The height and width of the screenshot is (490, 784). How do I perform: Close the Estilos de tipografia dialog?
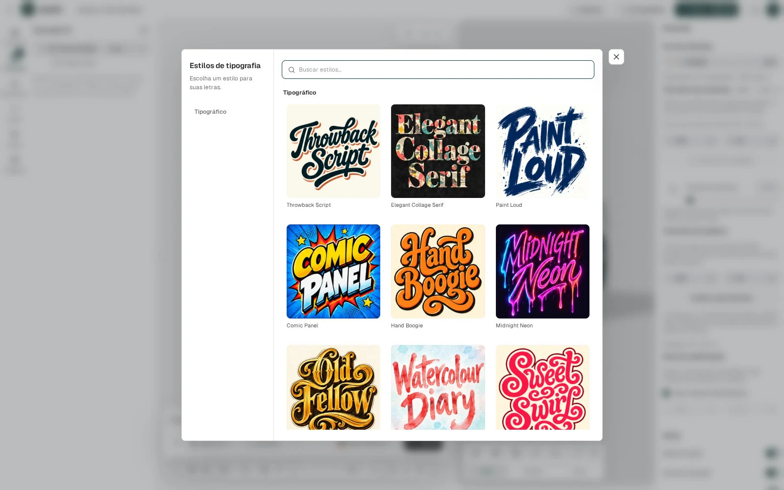[x=616, y=57]
